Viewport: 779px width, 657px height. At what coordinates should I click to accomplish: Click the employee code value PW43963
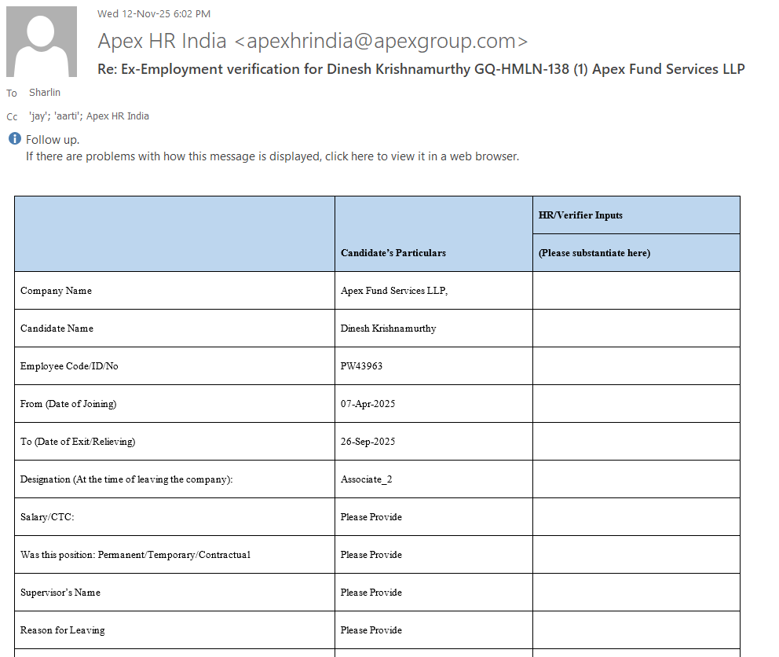(x=362, y=366)
